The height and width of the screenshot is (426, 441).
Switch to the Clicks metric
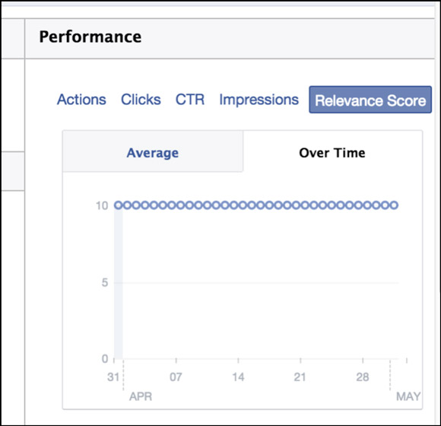coord(141,100)
